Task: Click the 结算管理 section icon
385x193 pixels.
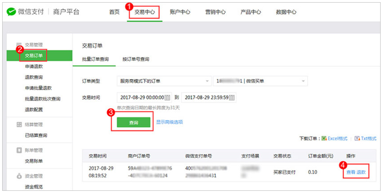Action: point(19,124)
